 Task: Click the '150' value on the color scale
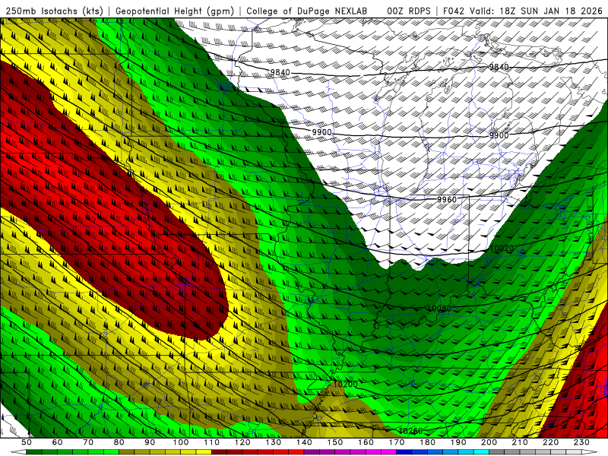pos(335,442)
